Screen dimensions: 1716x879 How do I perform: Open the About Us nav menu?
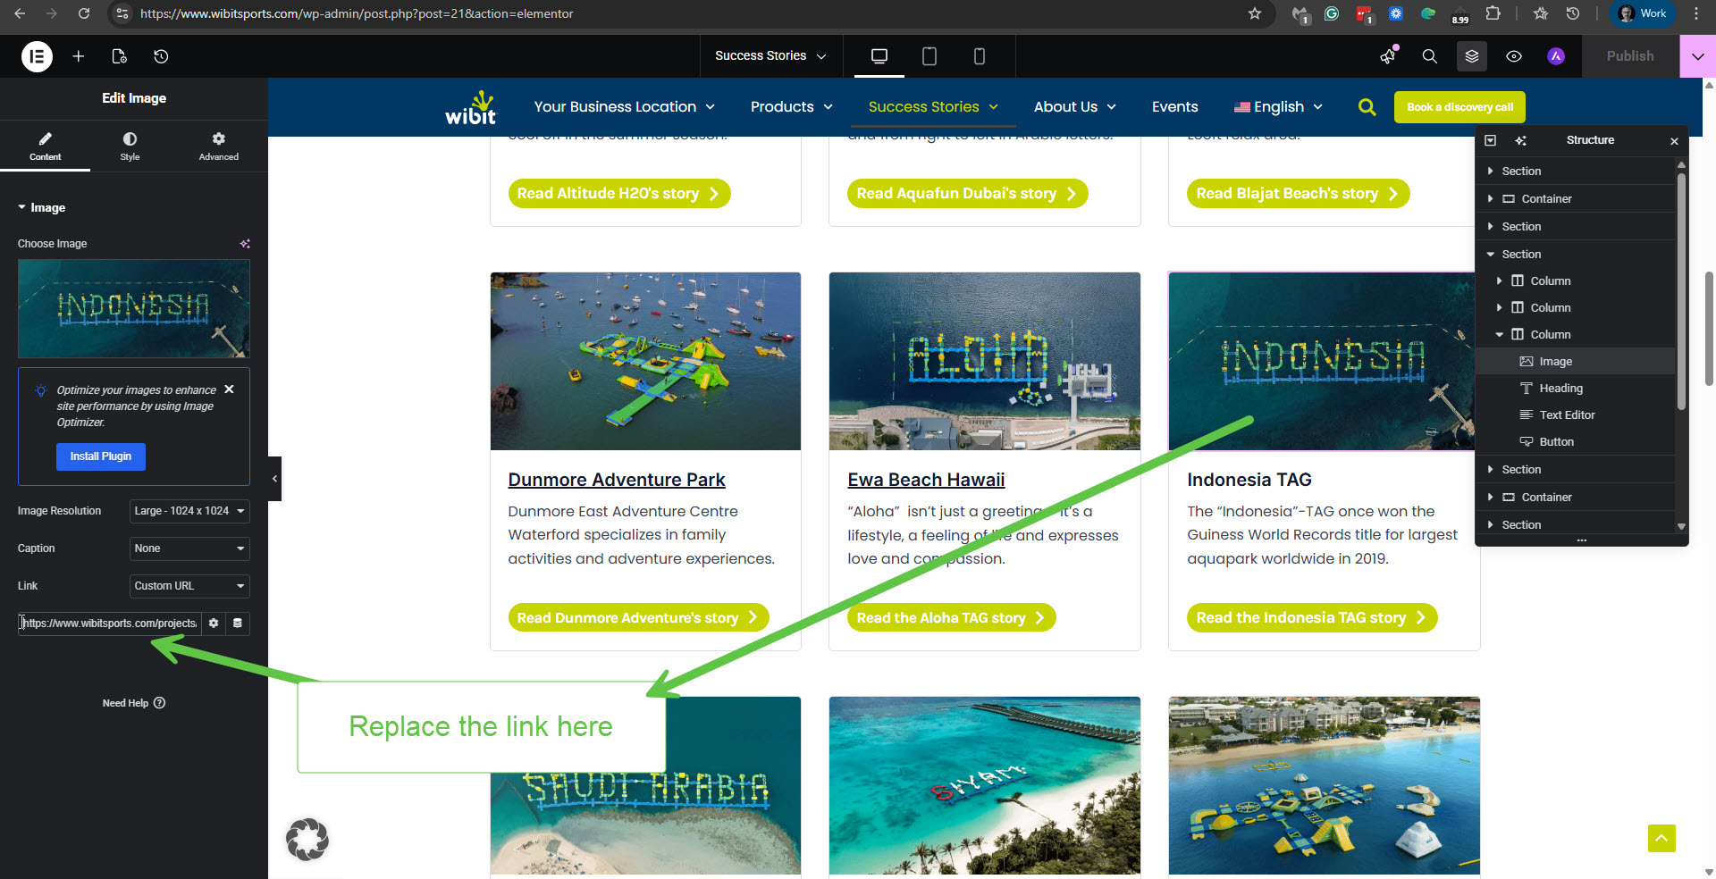click(x=1074, y=107)
